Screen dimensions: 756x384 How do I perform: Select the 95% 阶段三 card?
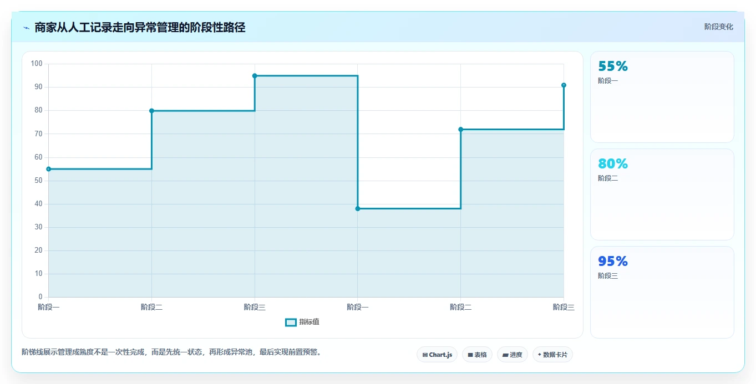(662, 292)
